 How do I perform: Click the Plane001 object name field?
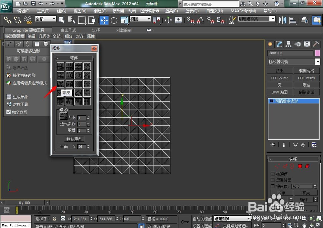pyautogui.click(x=290, y=53)
